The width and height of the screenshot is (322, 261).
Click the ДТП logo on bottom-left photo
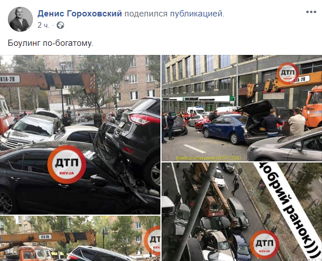pyautogui.click(x=153, y=241)
